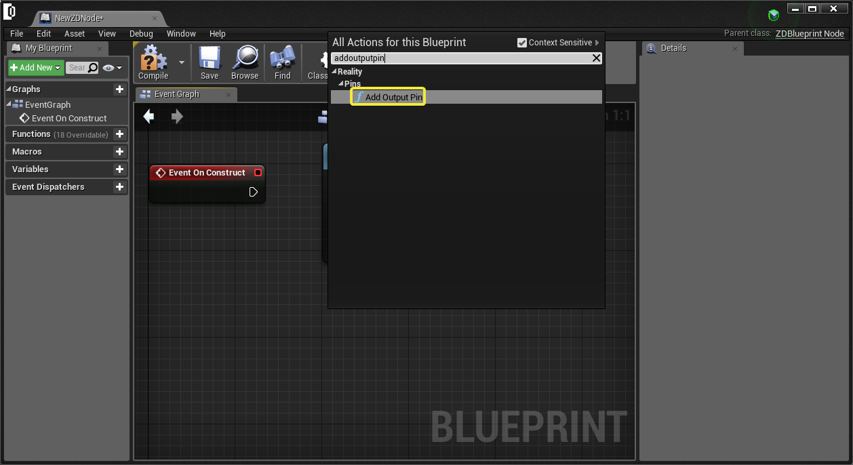This screenshot has height=465, width=853.
Task: Clear the search text with X icon
Action: [x=597, y=58]
